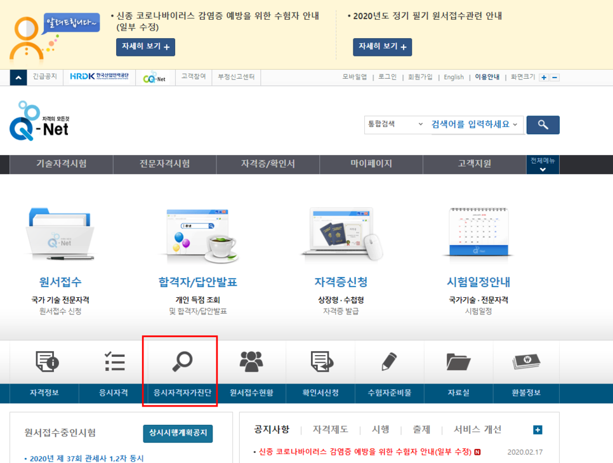Click the 원서접수 folder image
Viewport: 613px width, 463px height.
click(60, 234)
